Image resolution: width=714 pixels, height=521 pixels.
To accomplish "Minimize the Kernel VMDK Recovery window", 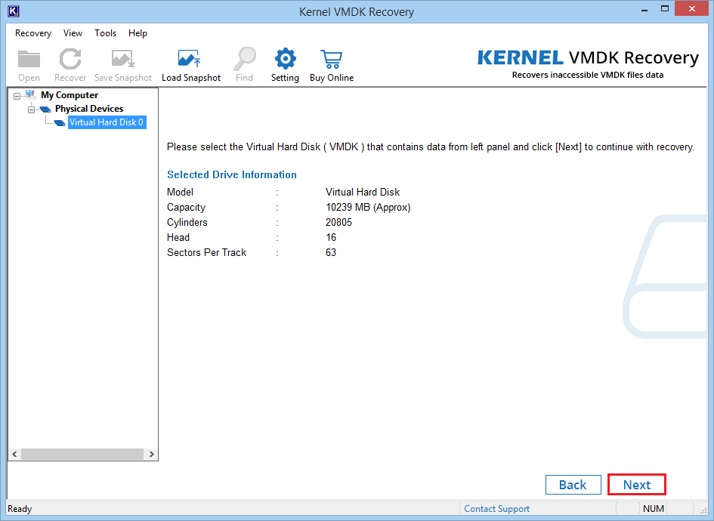I will (x=644, y=10).
